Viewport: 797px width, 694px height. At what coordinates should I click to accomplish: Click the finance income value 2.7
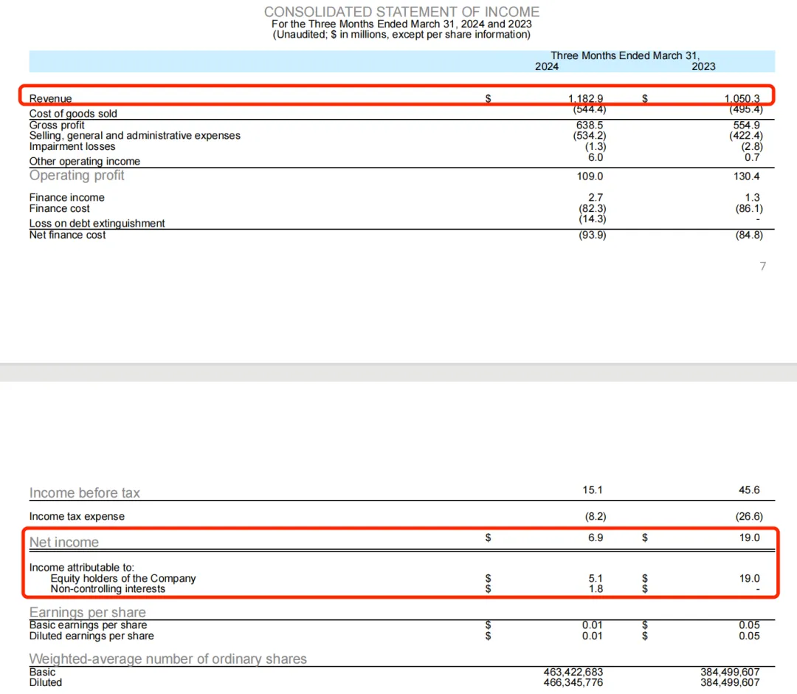(596, 197)
